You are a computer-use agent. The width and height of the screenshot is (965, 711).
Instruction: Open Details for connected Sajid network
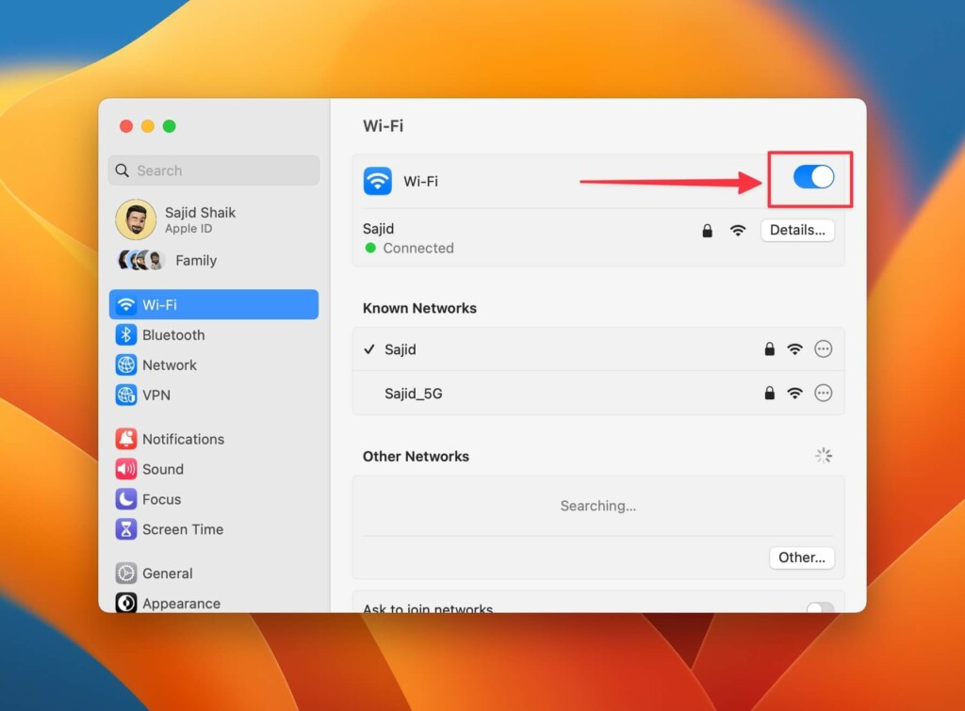coord(796,230)
